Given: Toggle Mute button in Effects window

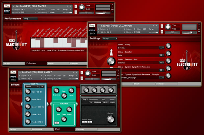Looking at the screenshot, I should tap(82, 78).
